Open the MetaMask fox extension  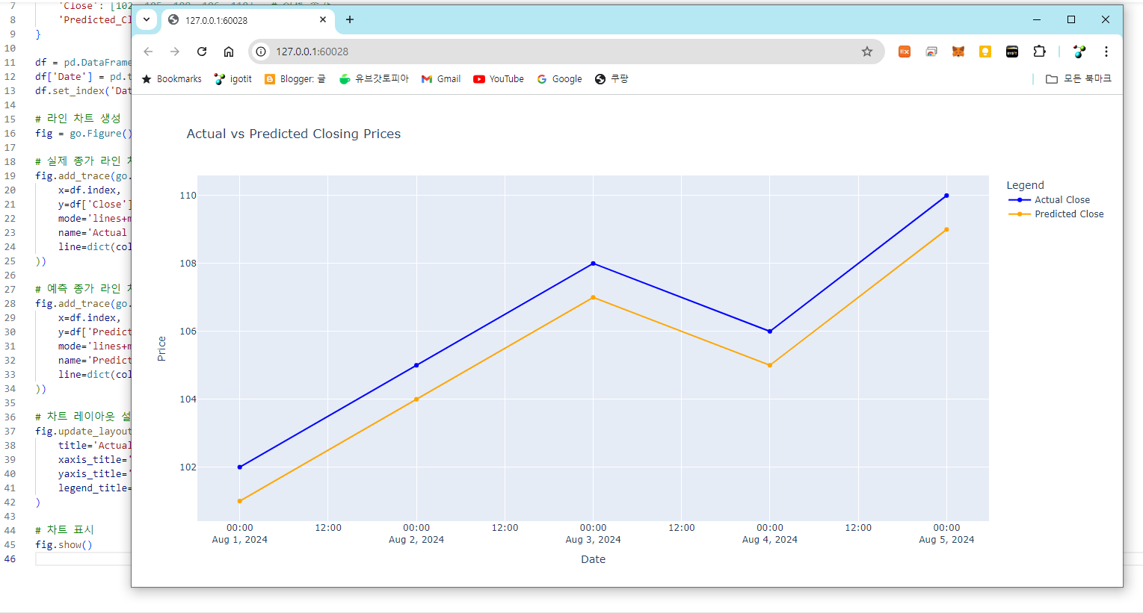(958, 52)
